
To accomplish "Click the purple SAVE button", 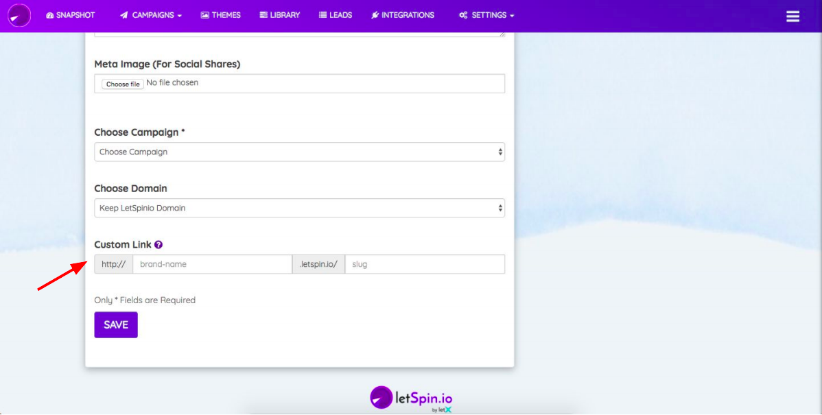I will 116,325.
